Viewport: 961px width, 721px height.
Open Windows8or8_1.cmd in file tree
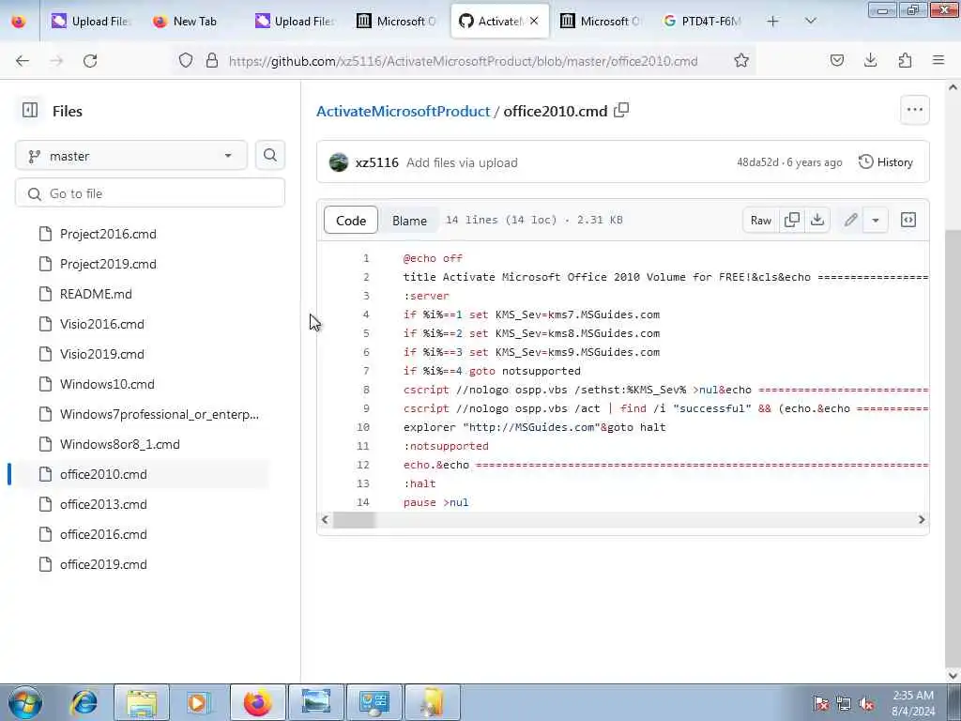tap(119, 444)
